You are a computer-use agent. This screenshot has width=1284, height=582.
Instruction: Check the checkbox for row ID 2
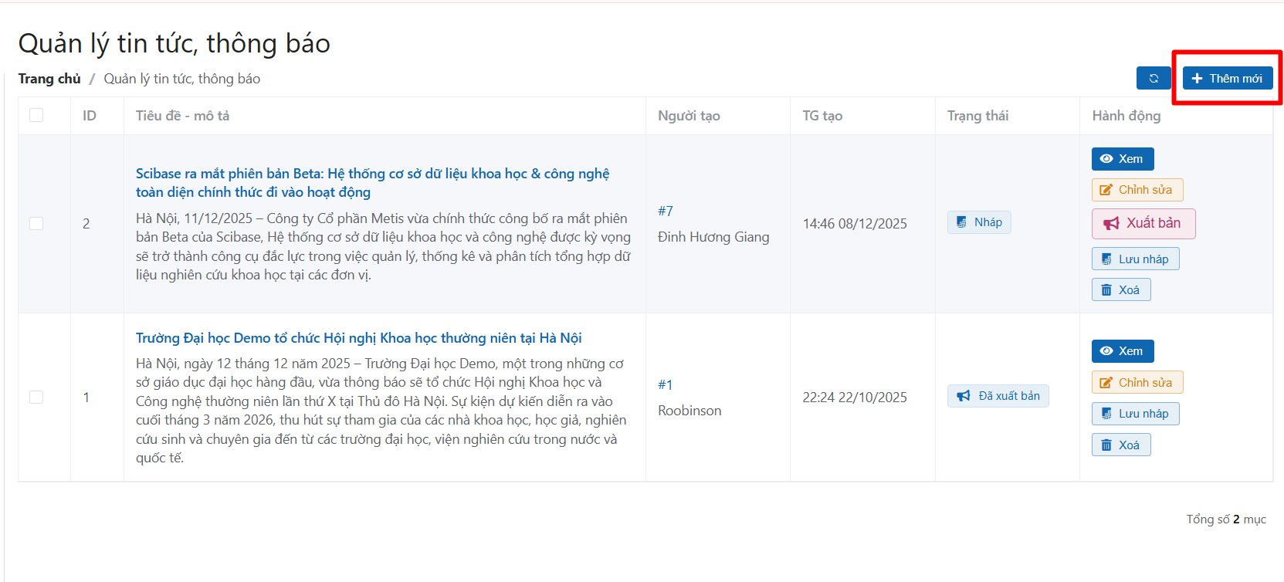36,223
